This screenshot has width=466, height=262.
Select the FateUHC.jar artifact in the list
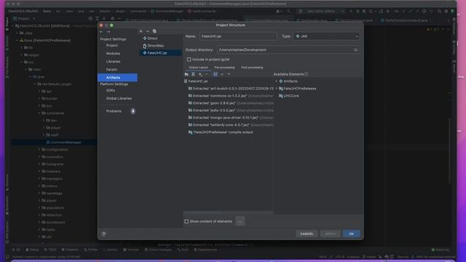tap(161, 53)
